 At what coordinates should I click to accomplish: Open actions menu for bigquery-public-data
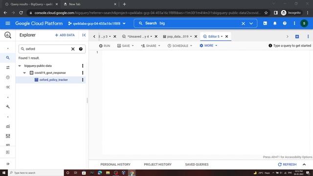click(83, 66)
